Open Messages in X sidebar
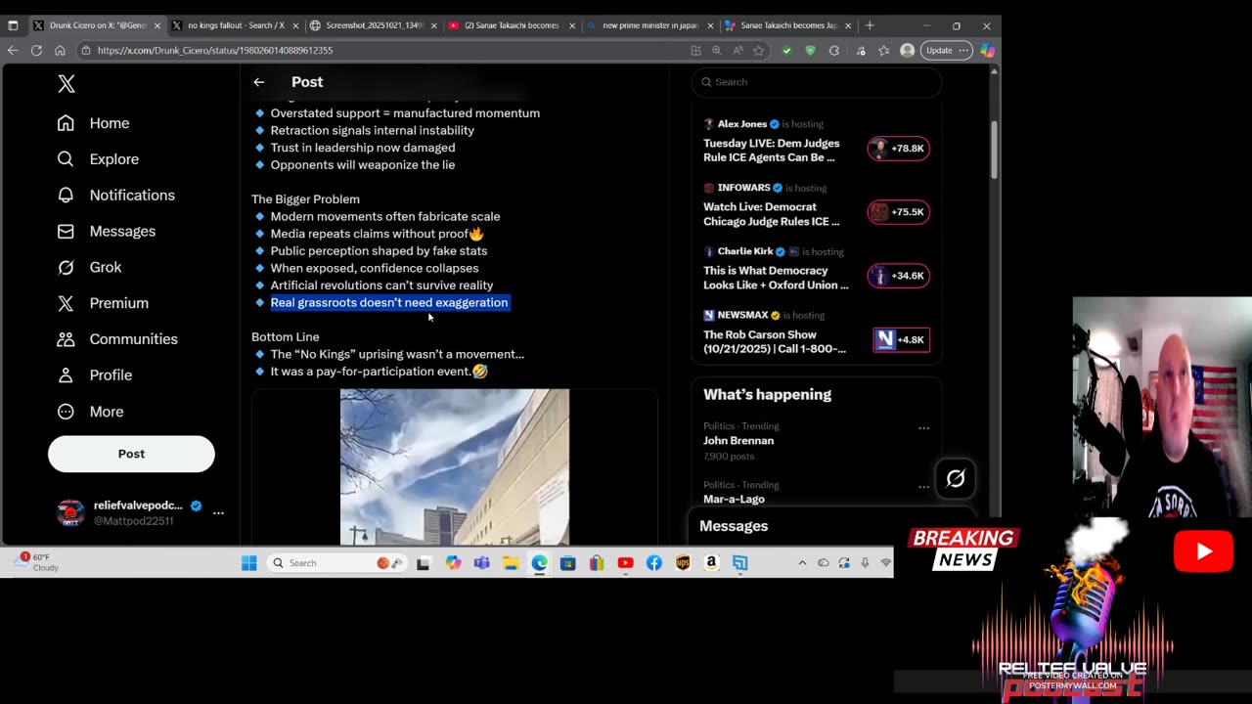This screenshot has width=1252, height=704. [x=107, y=232]
